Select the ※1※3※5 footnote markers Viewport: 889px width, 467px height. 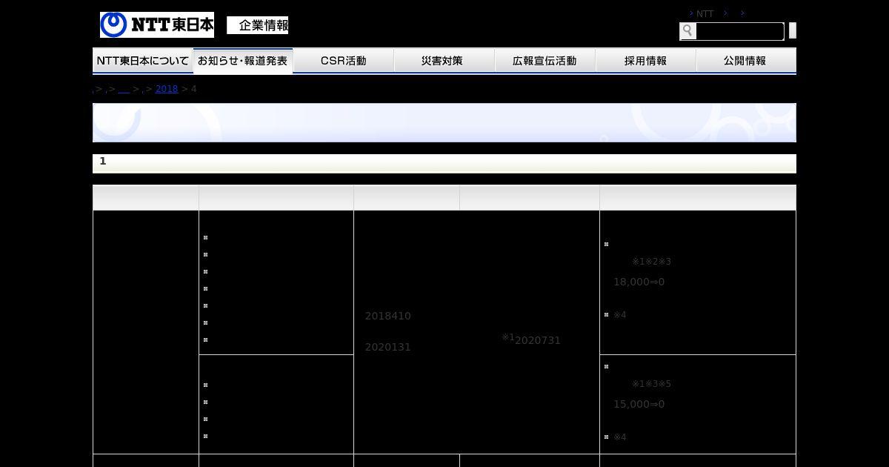click(651, 384)
